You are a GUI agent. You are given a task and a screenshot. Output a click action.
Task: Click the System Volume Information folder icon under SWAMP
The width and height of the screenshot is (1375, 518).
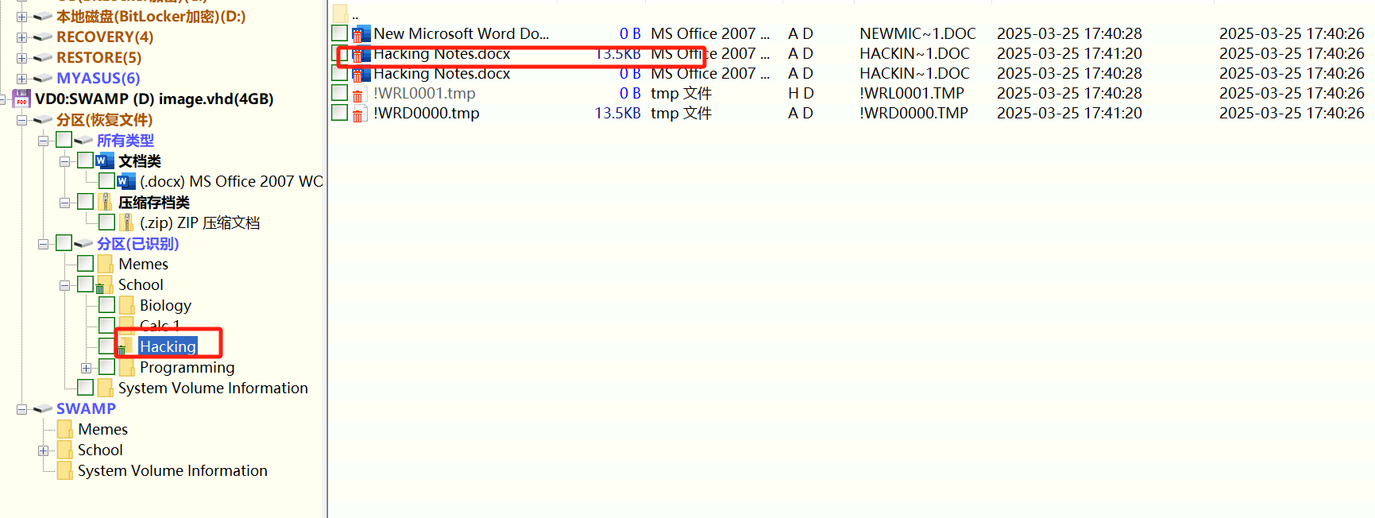[65, 470]
